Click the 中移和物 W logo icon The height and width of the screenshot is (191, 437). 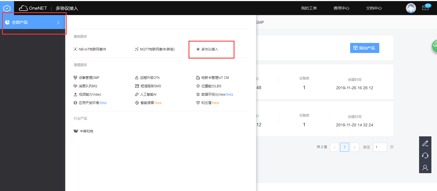point(76,131)
